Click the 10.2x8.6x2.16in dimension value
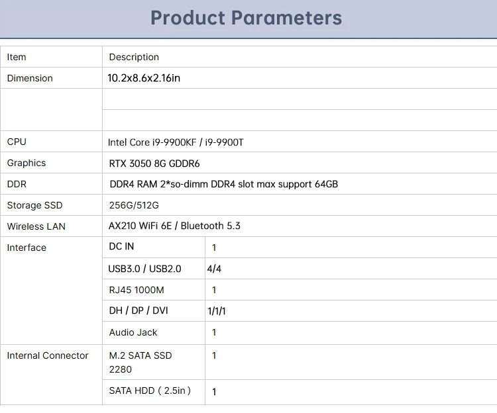Viewport: 497px width, 413px height. tap(144, 78)
